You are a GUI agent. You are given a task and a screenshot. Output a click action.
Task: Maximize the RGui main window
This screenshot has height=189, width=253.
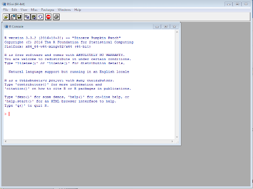[x=237, y=4]
